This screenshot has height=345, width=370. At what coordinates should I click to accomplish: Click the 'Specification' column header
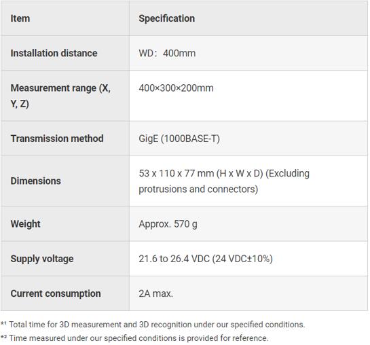(x=166, y=18)
